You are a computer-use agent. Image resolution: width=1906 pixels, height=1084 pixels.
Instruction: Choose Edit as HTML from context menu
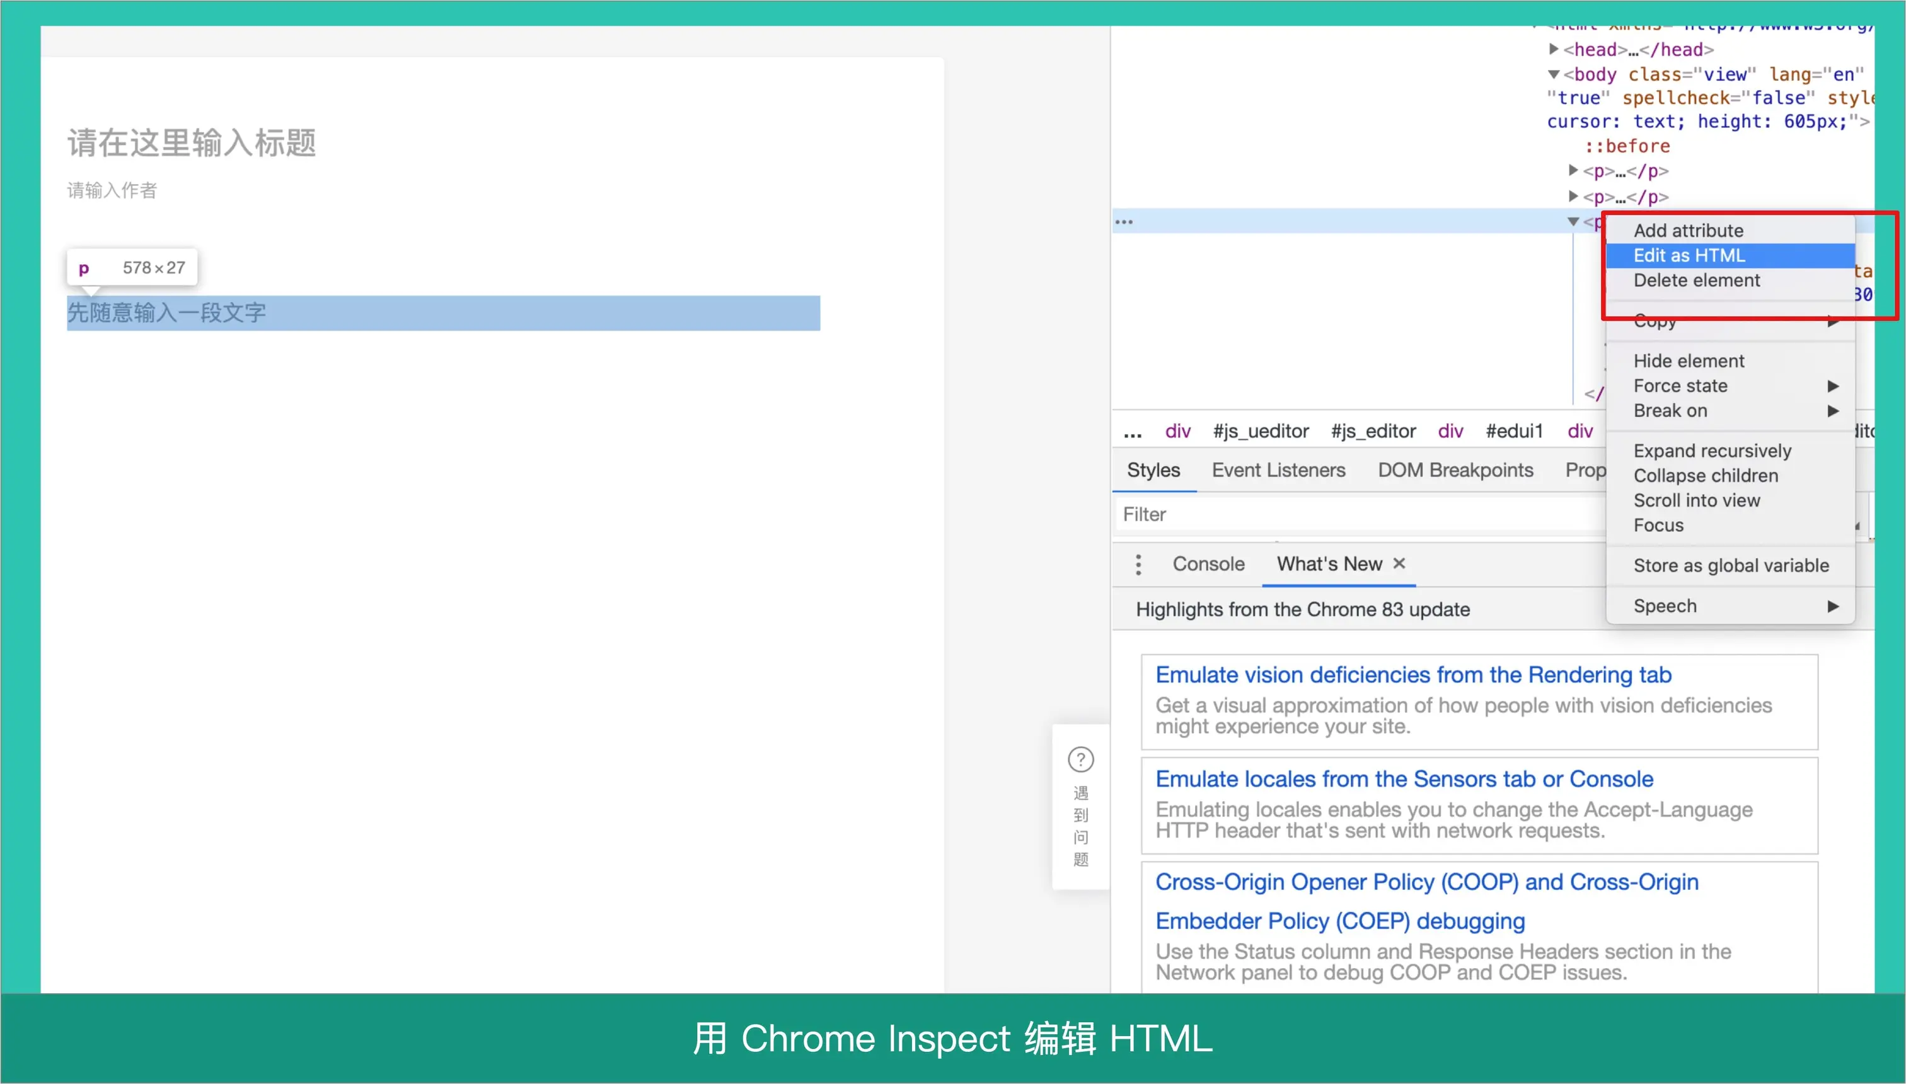(1689, 255)
